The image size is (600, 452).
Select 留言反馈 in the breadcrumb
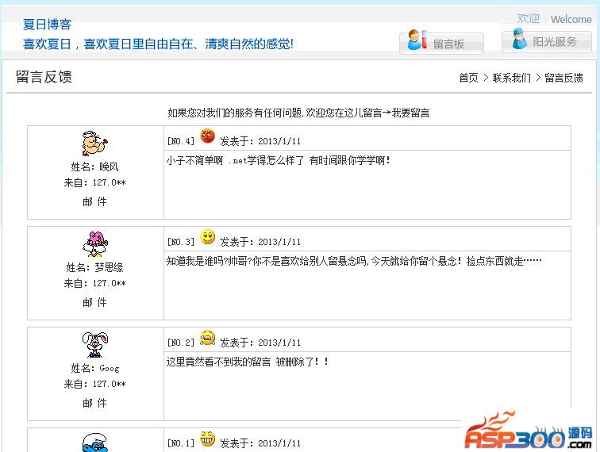(563, 78)
